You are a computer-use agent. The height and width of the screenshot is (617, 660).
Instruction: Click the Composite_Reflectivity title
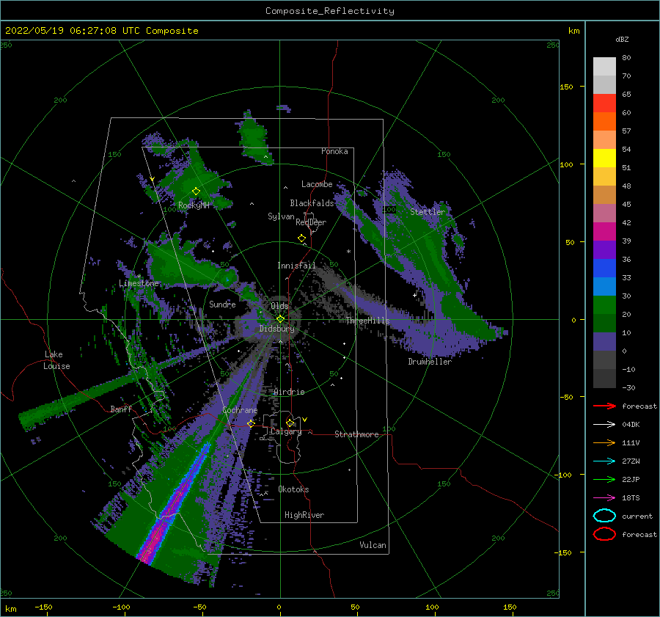[x=329, y=11]
